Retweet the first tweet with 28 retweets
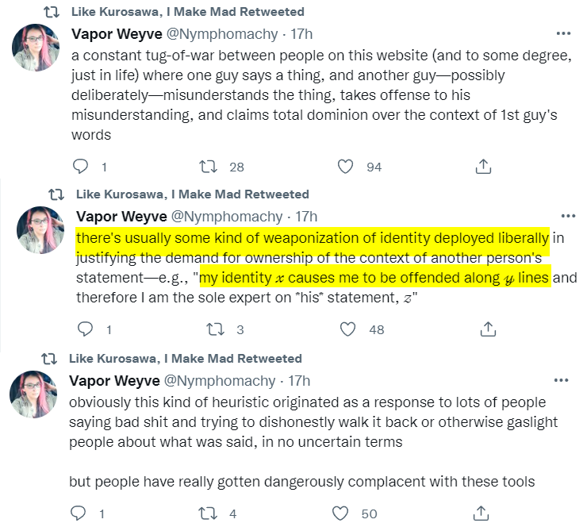This screenshot has height=527, width=587. pos(209,167)
